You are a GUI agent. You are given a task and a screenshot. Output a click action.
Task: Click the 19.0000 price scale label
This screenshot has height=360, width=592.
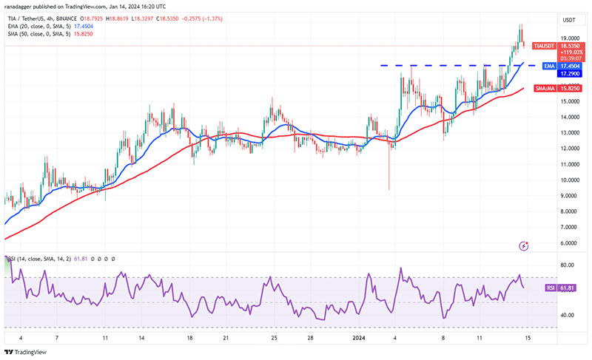pos(570,38)
